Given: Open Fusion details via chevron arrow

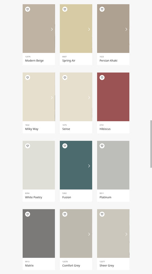Looking at the screenshot, I should tap(89, 166).
